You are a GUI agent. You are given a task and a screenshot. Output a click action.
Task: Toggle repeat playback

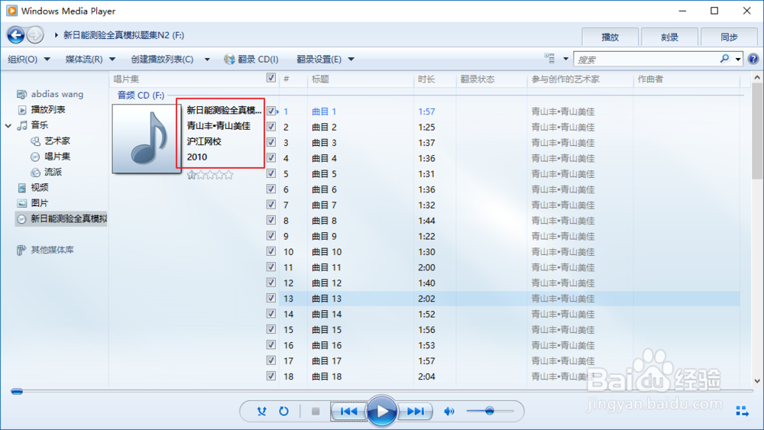pos(283,412)
